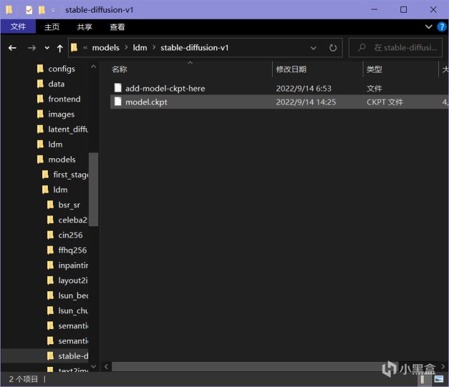Sort by the 类型 column header

[x=374, y=69]
